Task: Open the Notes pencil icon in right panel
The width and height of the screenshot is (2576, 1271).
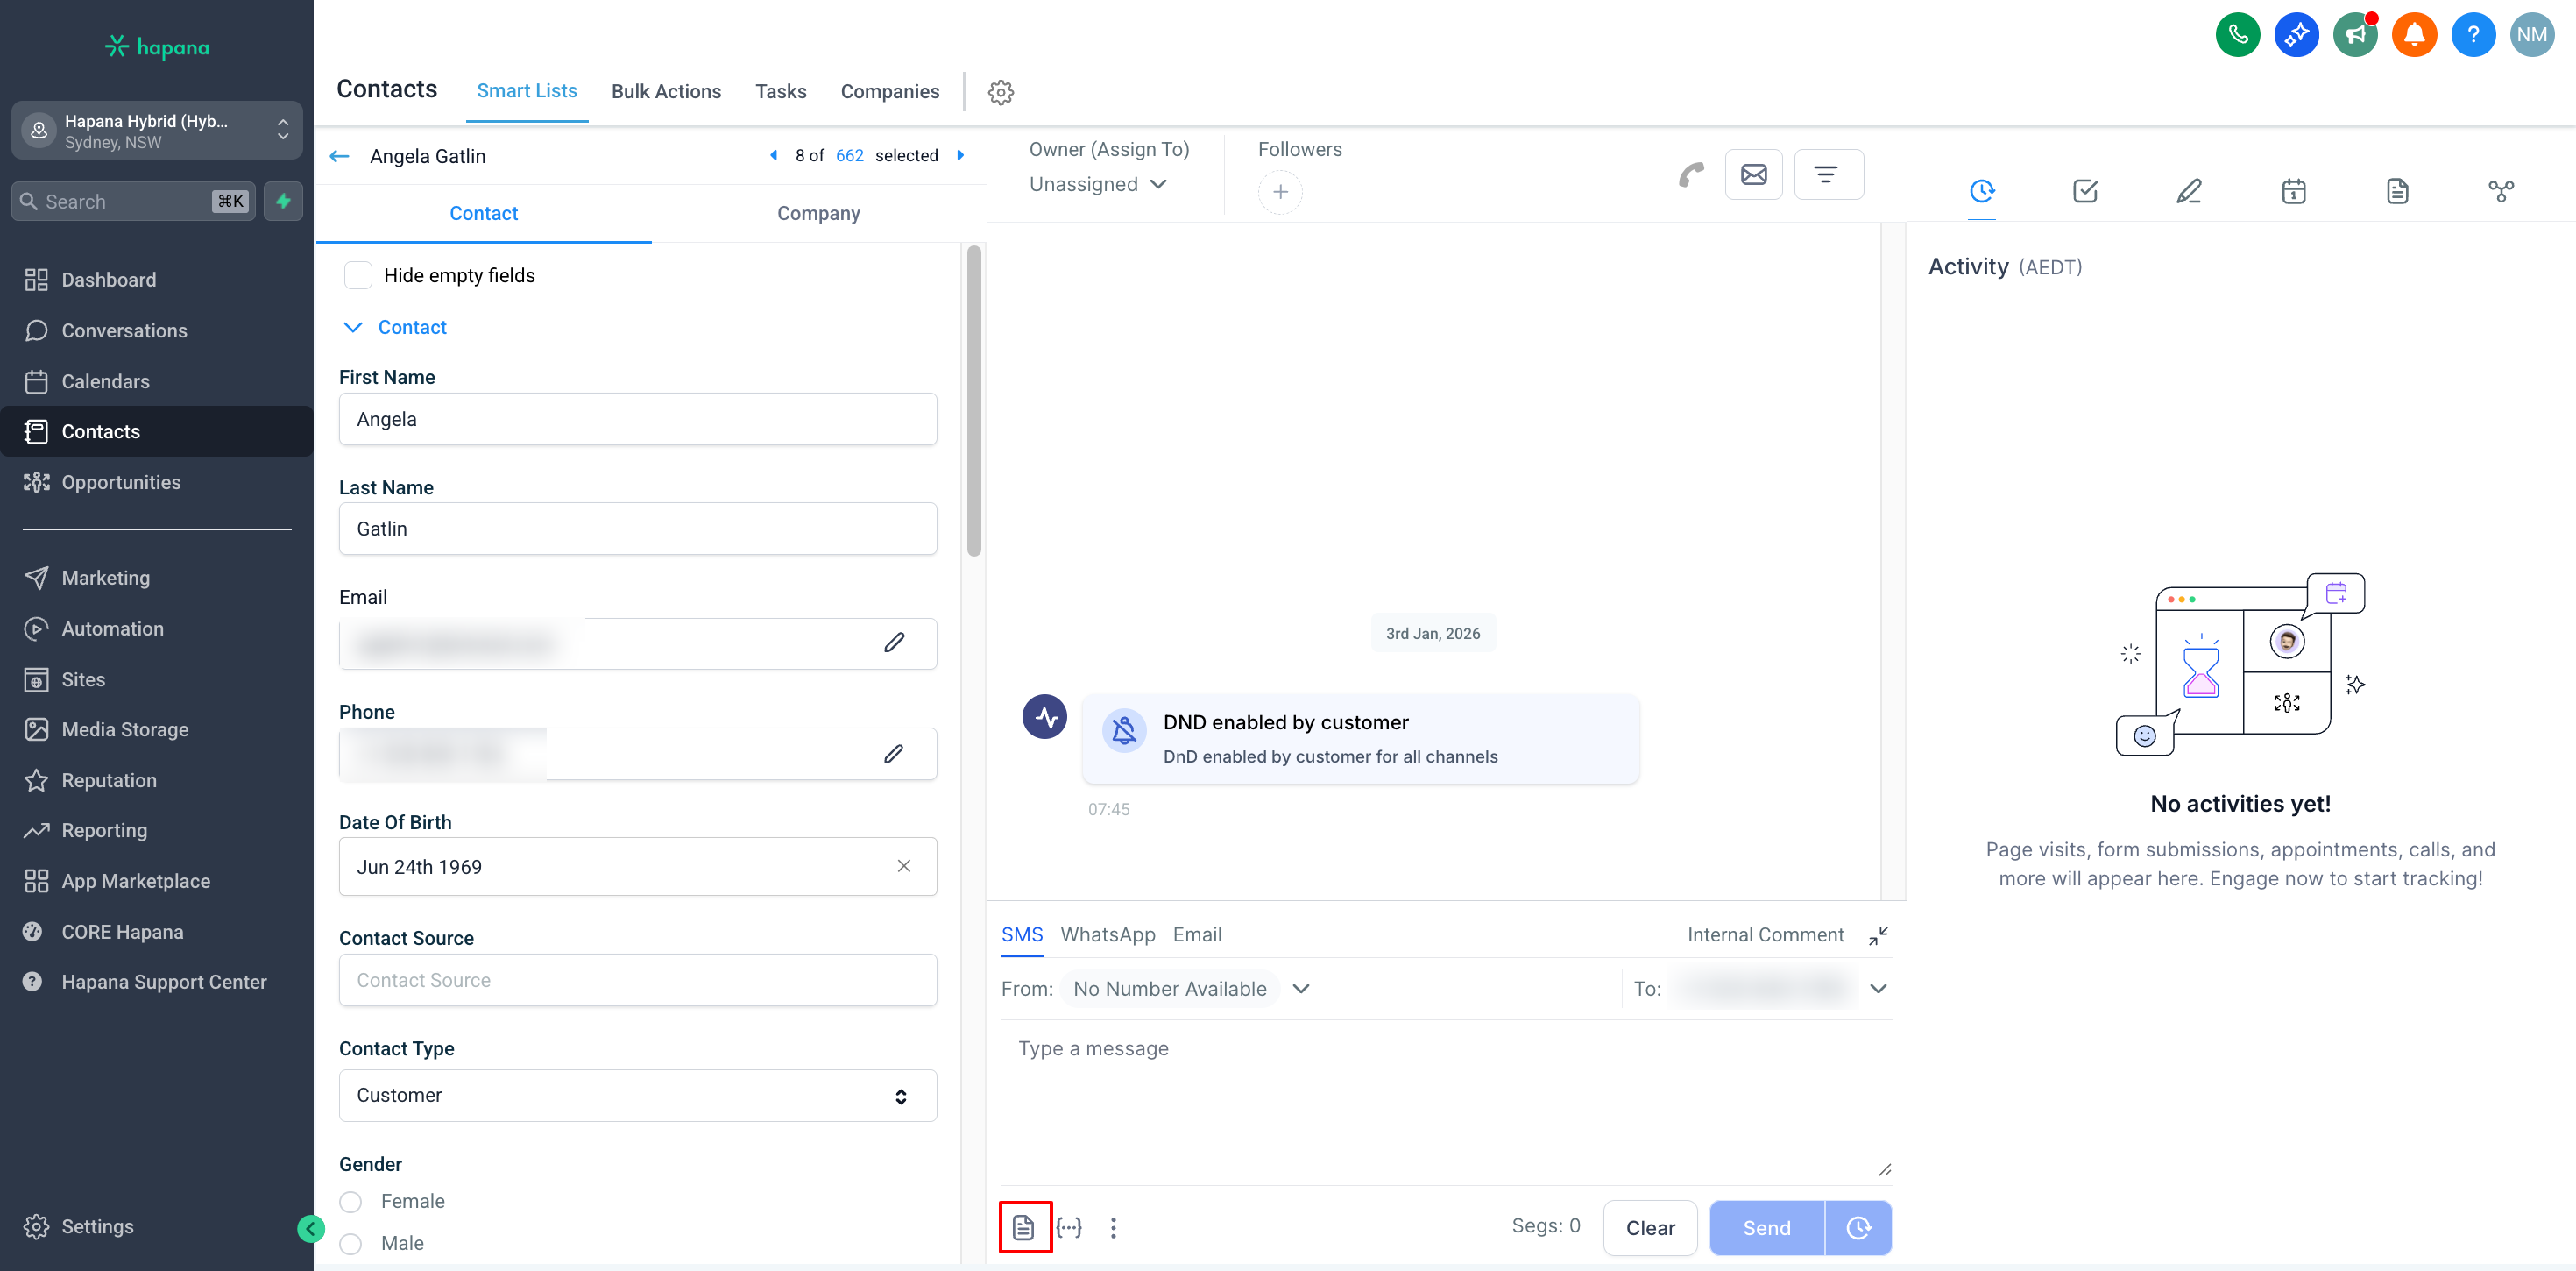Action: click(x=2189, y=190)
